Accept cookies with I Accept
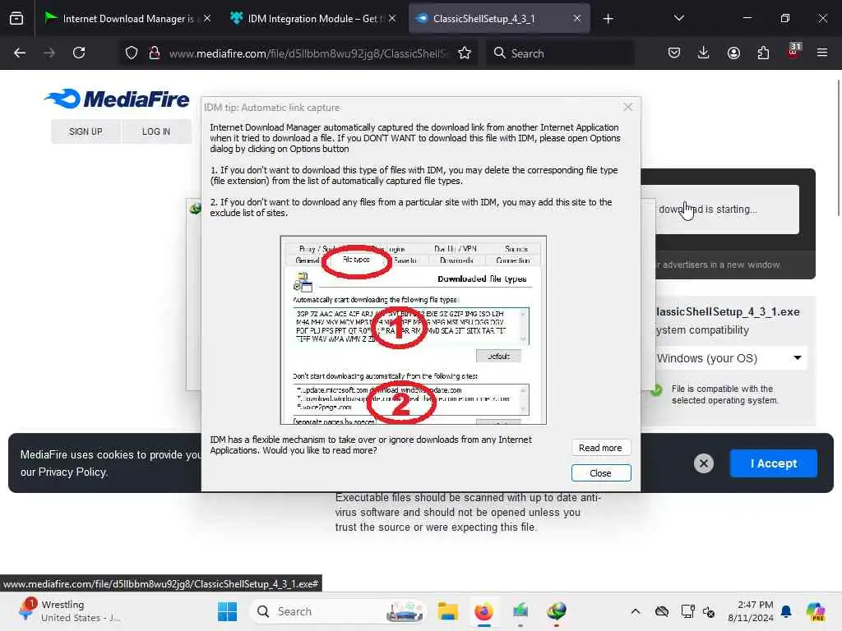 coord(773,463)
